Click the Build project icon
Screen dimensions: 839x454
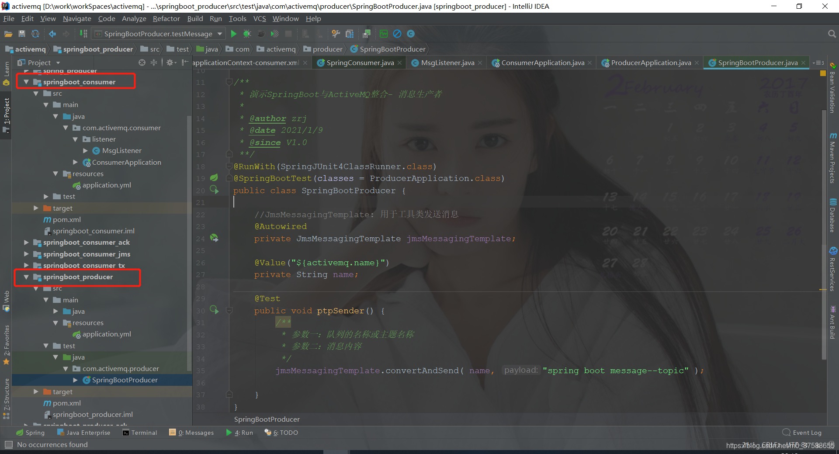tap(83, 34)
